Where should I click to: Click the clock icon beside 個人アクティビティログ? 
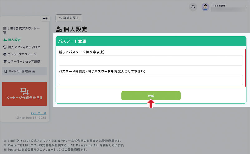[x=5, y=47]
